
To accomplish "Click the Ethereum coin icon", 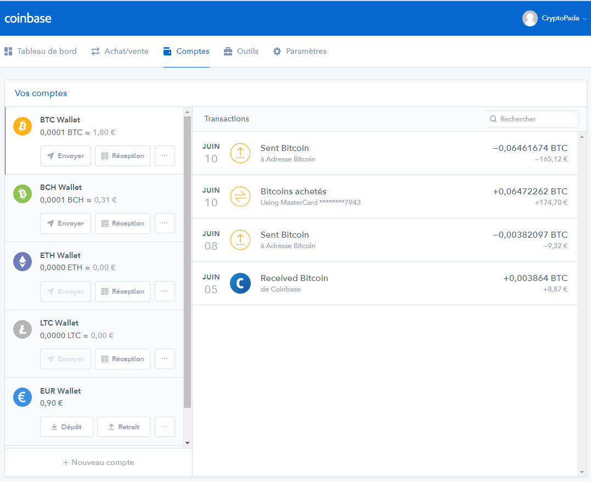I will click(22, 262).
